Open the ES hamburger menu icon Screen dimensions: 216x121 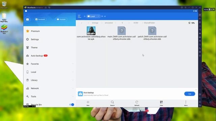tap(79, 16)
